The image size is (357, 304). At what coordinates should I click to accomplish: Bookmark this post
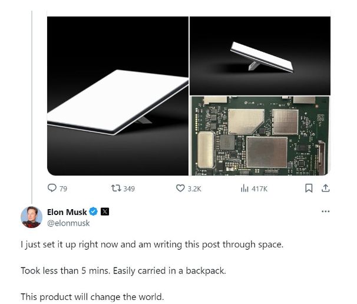pyautogui.click(x=308, y=189)
